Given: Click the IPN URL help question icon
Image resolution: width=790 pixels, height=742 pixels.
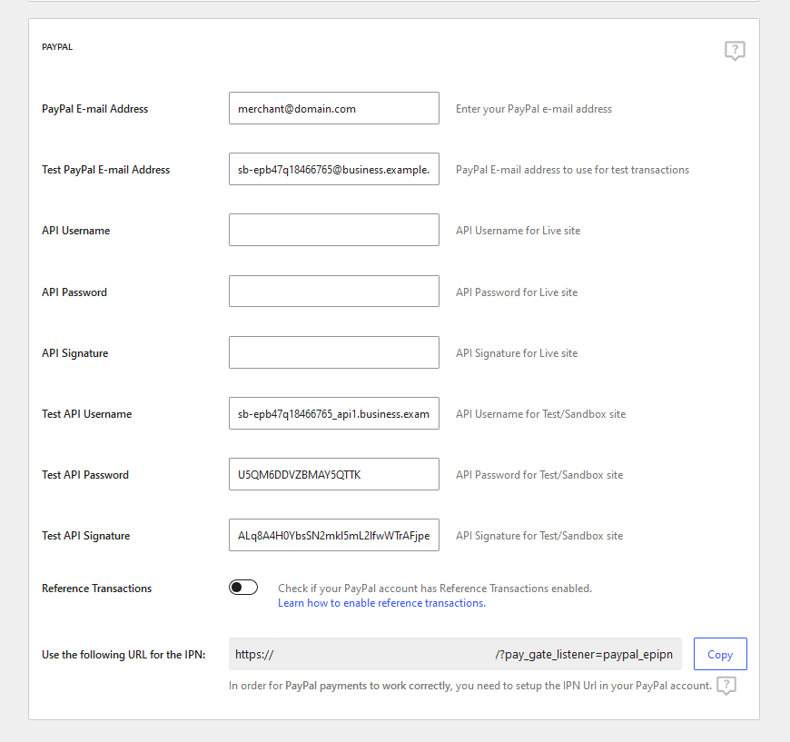Looking at the screenshot, I should pyautogui.click(x=726, y=686).
